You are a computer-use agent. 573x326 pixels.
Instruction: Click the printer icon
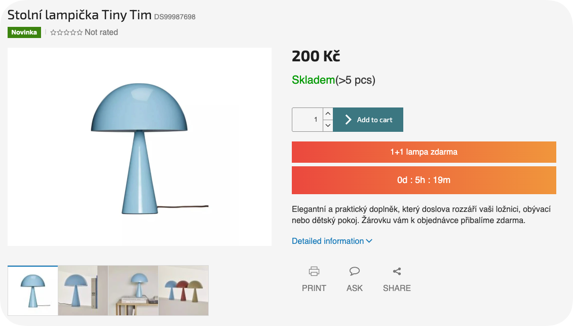[x=314, y=271]
